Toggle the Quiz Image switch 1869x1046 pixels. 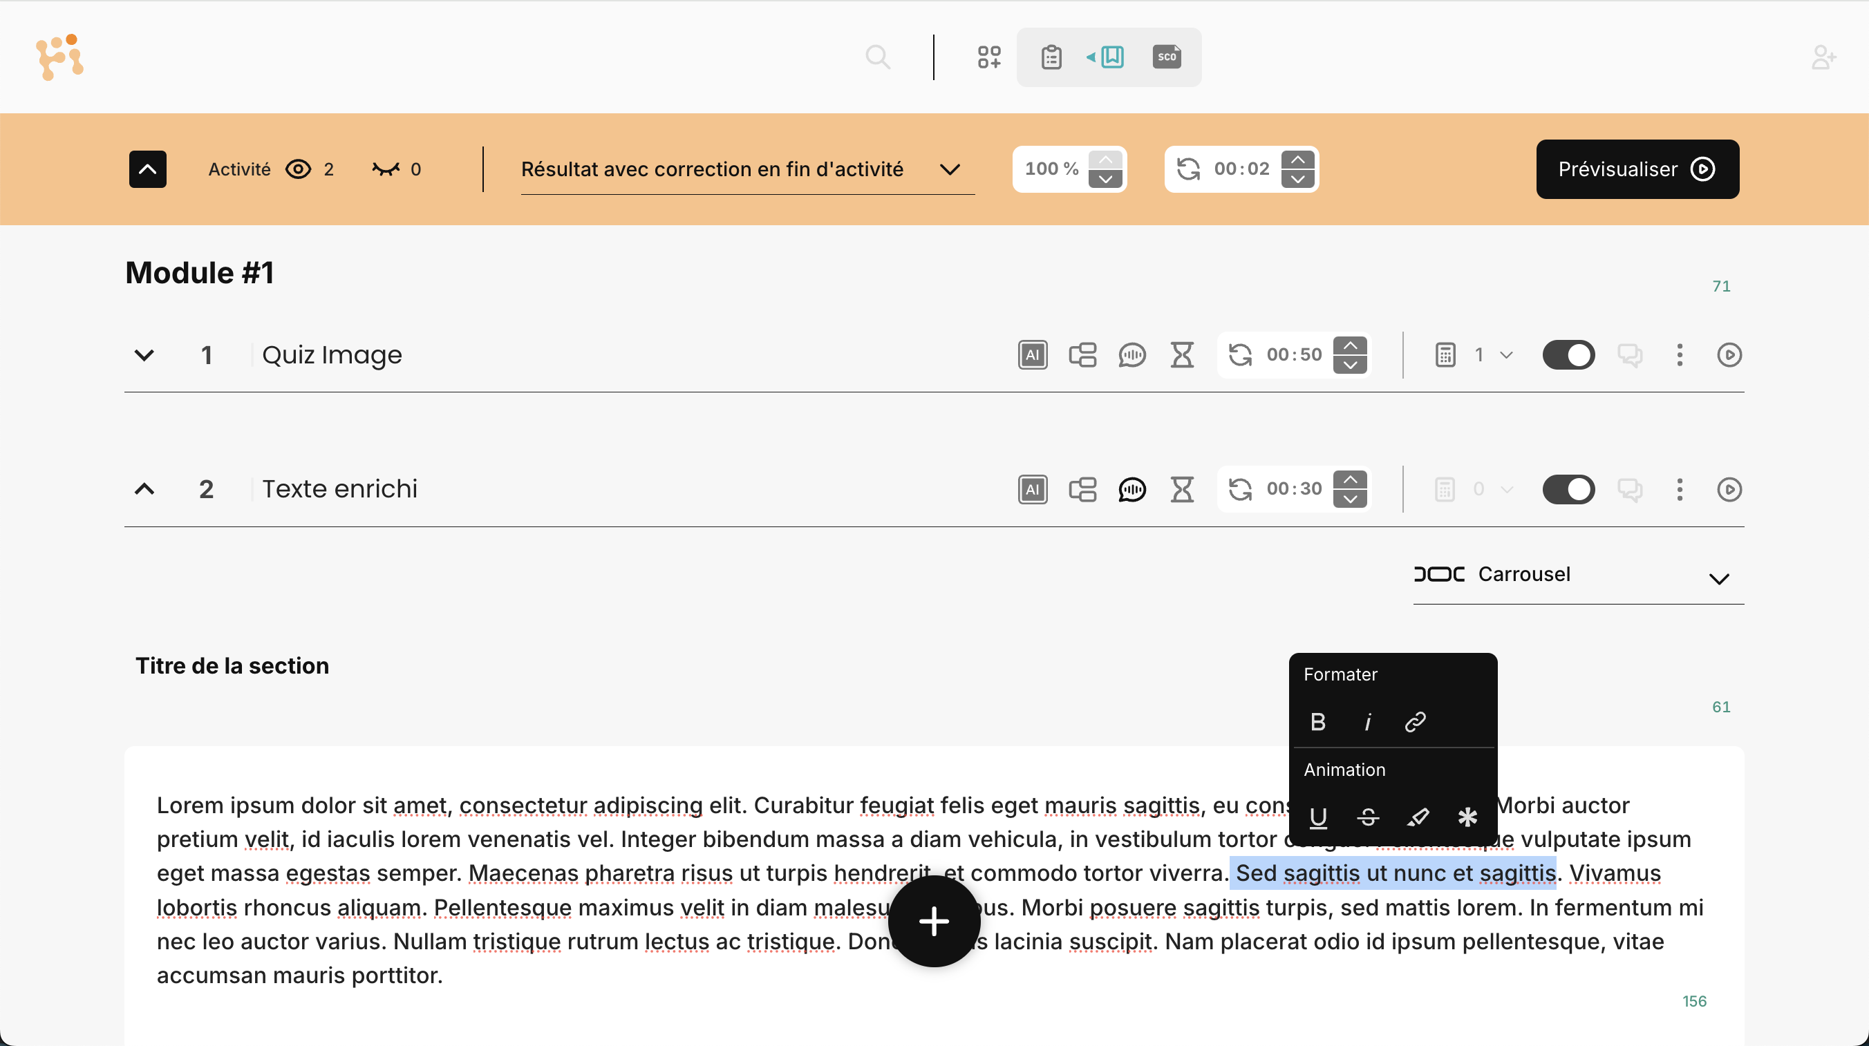[x=1568, y=354]
